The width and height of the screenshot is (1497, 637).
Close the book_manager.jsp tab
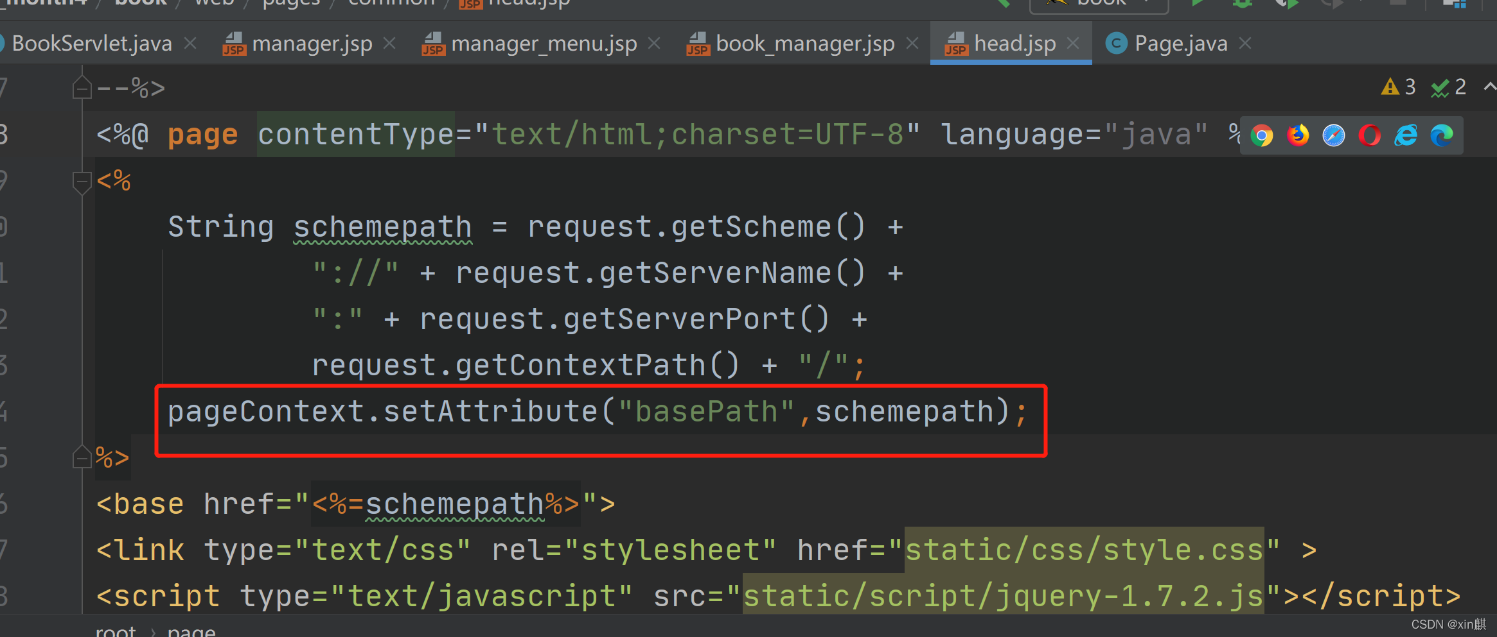pyautogui.click(x=912, y=44)
